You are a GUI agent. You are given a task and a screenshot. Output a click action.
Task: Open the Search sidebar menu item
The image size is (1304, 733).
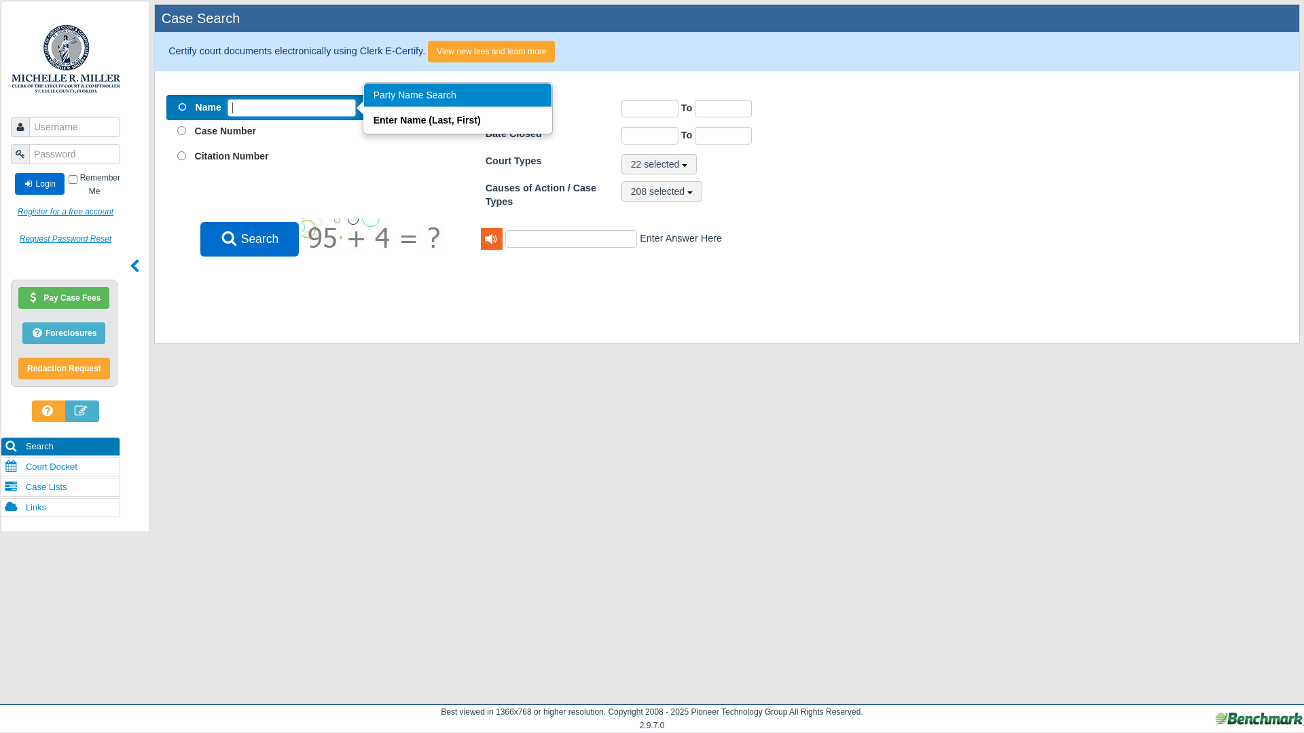click(60, 447)
